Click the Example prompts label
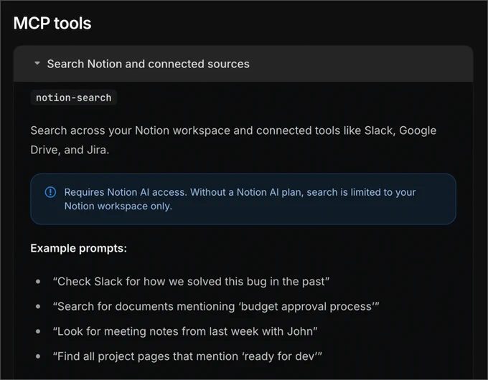488x380 pixels. (79, 248)
